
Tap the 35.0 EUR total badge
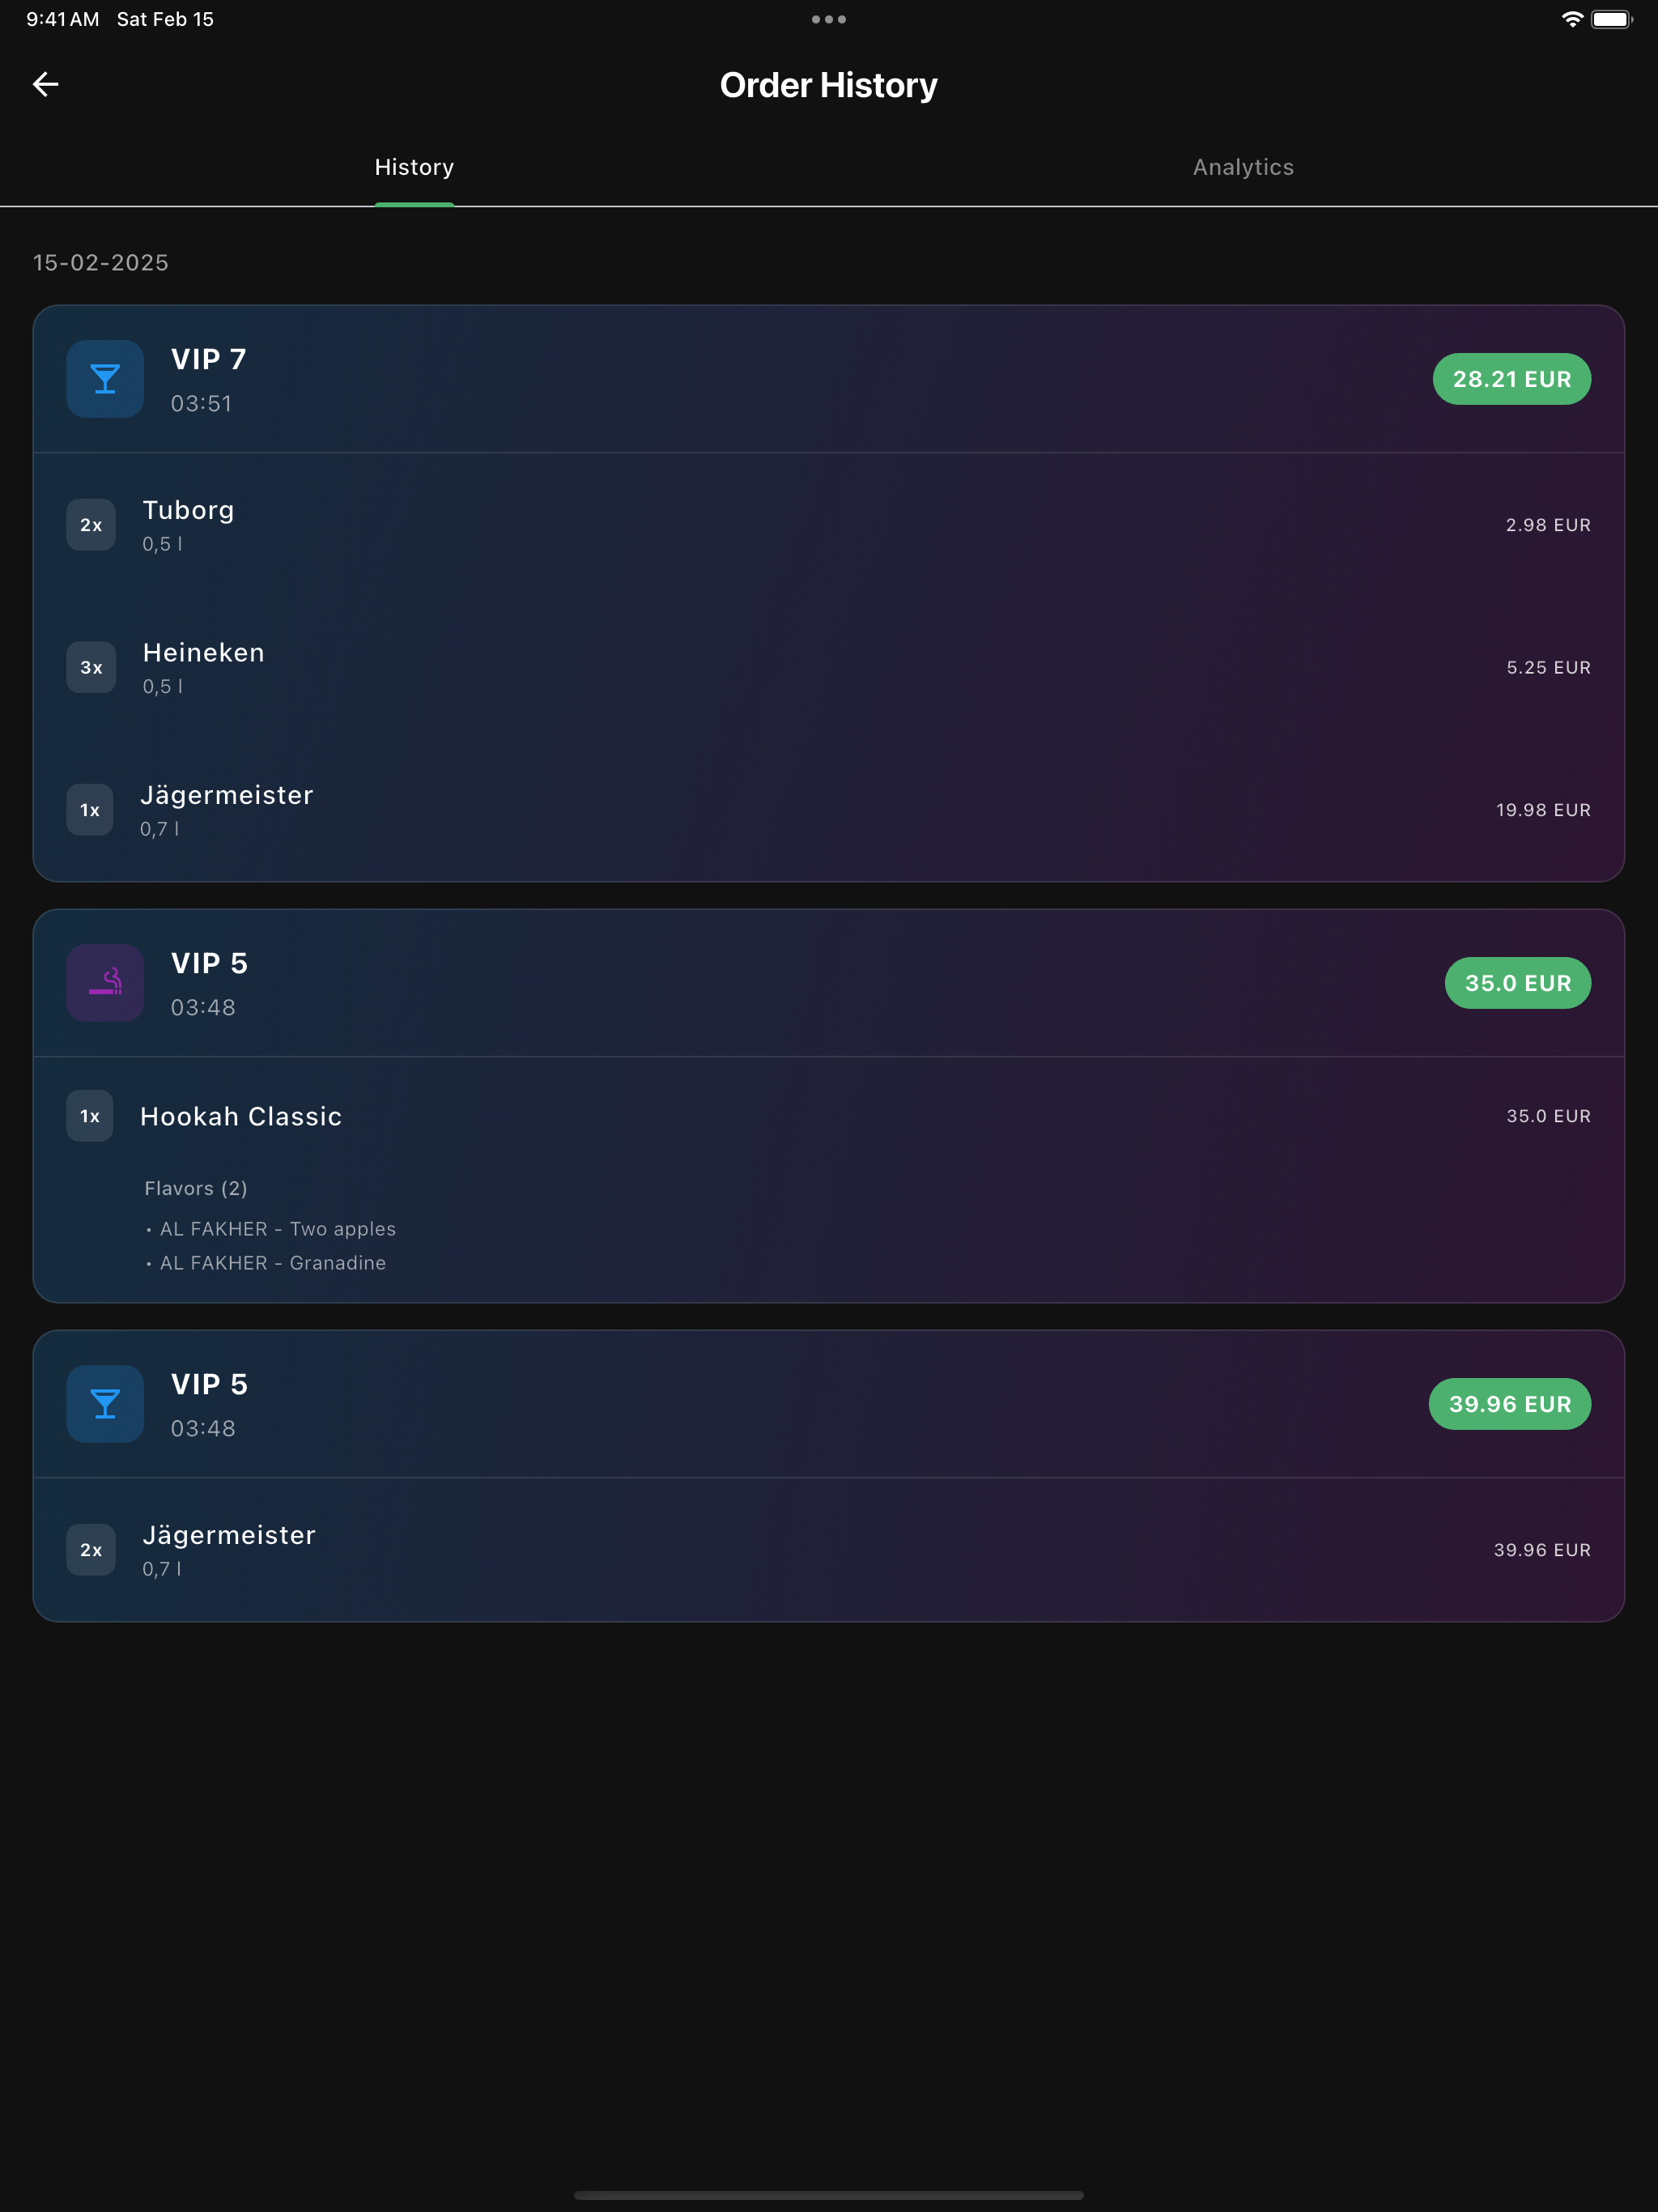(x=1517, y=983)
